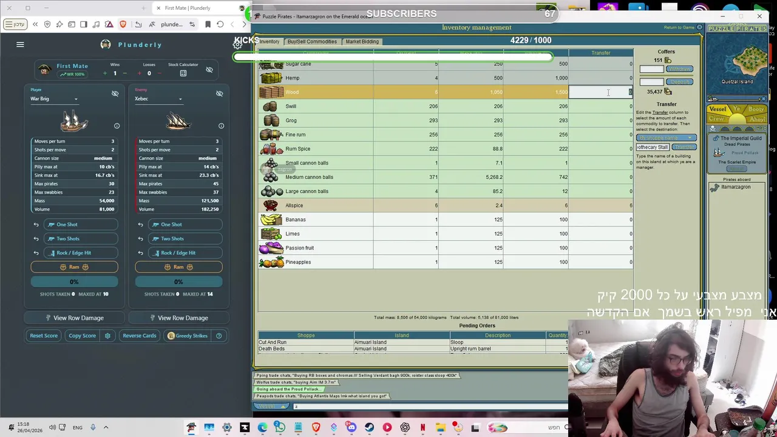777x437 pixels.
Task: View Row Damage for the enemy
Action: tap(178, 318)
